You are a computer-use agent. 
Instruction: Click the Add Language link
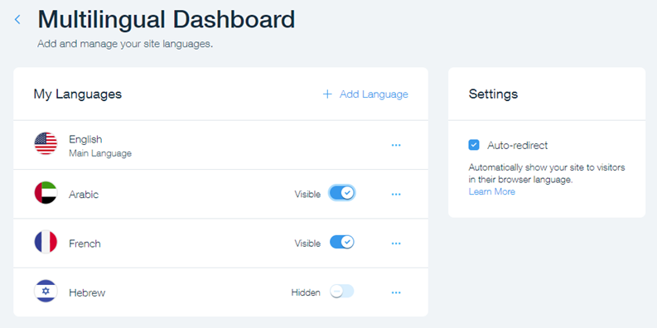[374, 94]
